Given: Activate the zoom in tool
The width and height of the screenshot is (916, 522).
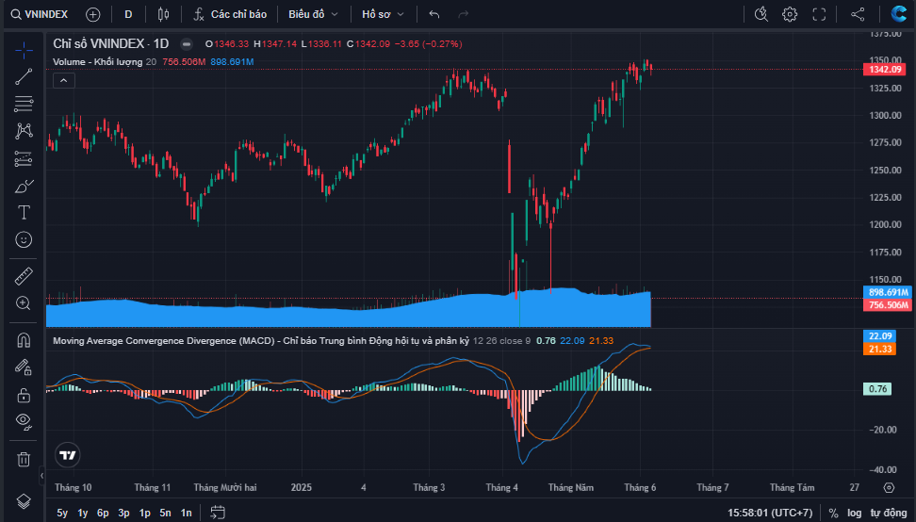Looking at the screenshot, I should point(24,303).
